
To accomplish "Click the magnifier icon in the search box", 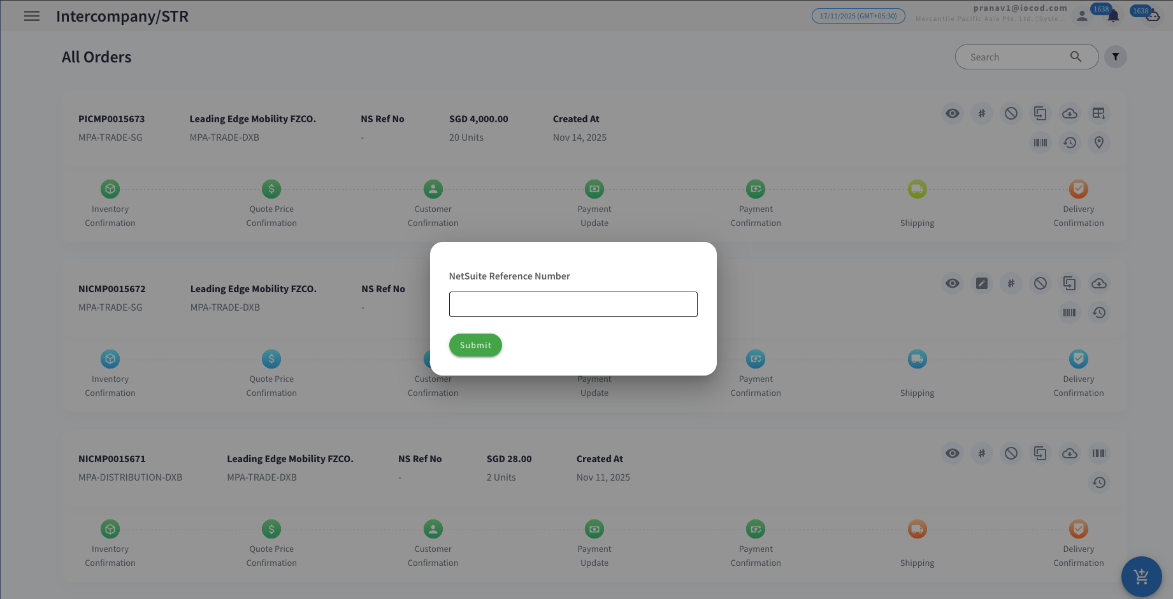I will coord(1076,57).
